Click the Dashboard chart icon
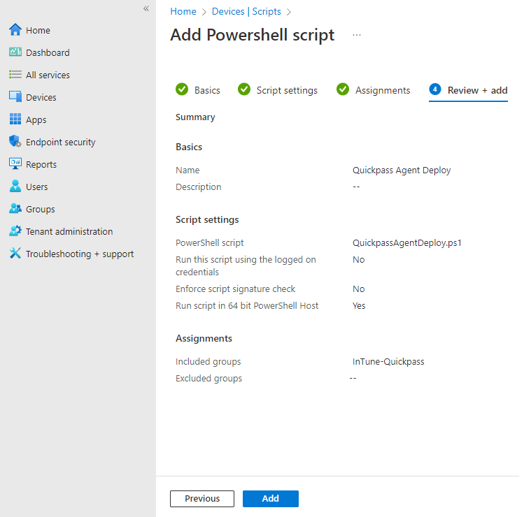 click(15, 52)
